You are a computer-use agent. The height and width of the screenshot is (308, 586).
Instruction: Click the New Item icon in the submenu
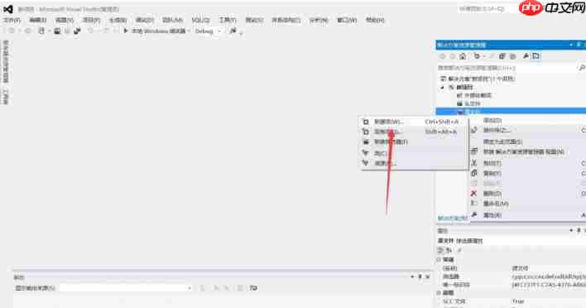(x=366, y=122)
